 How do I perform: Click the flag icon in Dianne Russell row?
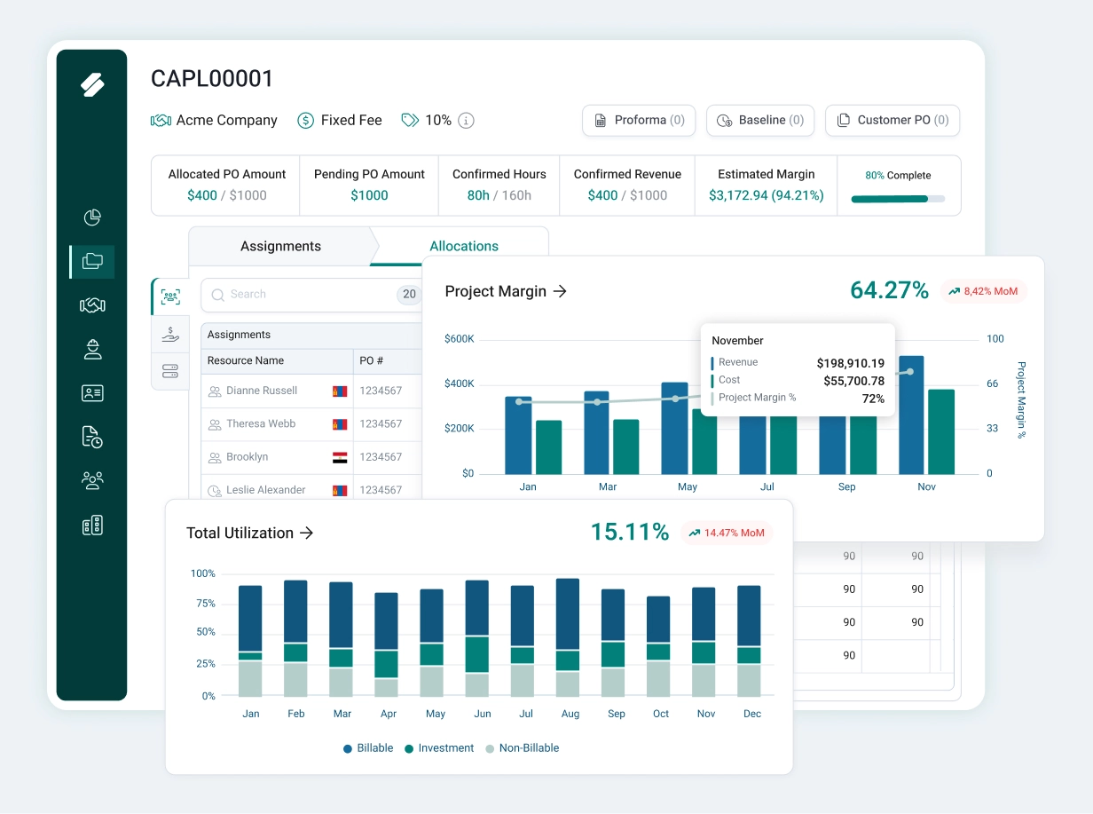coord(339,391)
